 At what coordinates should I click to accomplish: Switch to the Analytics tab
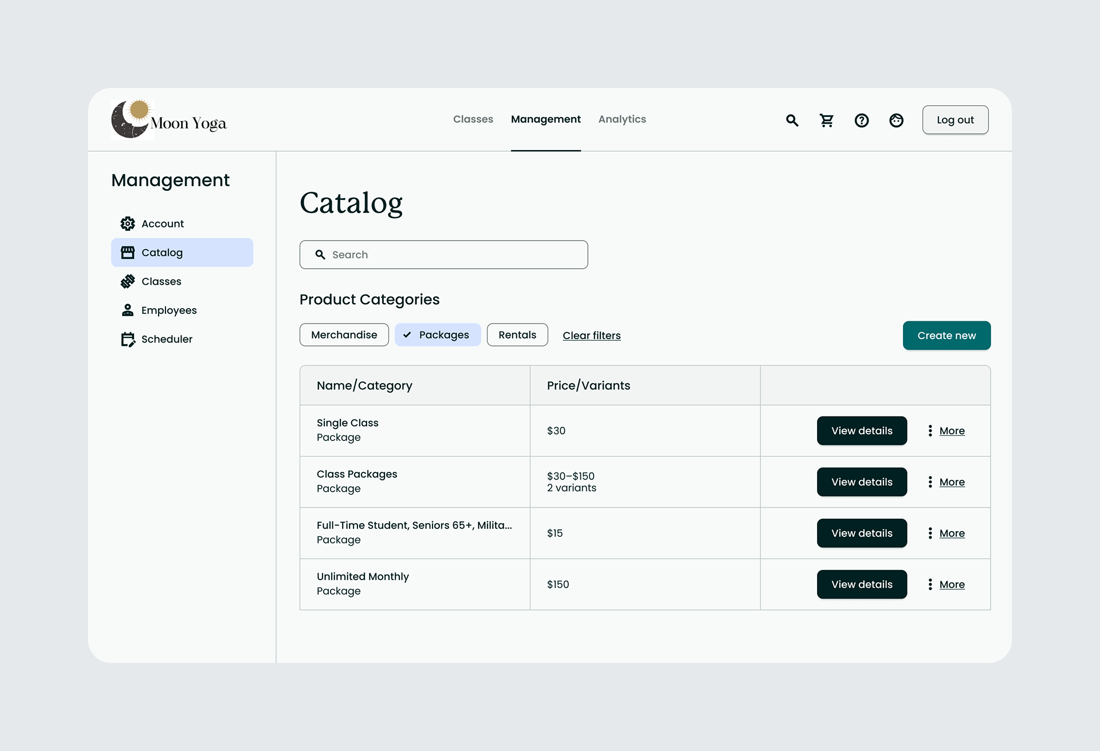click(622, 119)
